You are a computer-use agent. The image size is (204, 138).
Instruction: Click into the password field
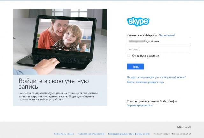pos(159,49)
